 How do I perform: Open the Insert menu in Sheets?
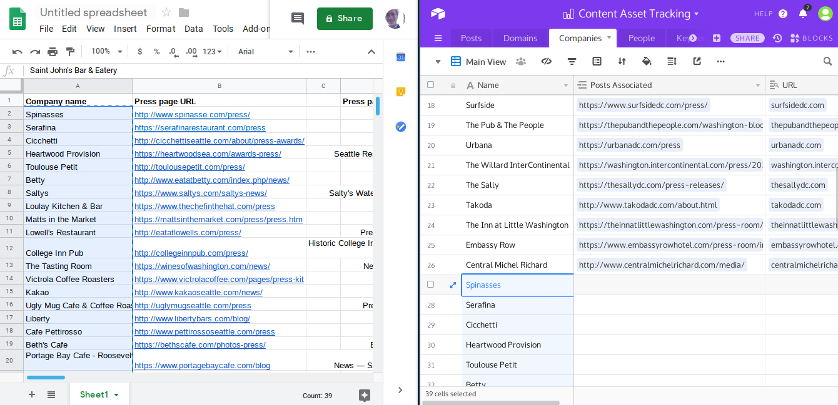tap(125, 29)
